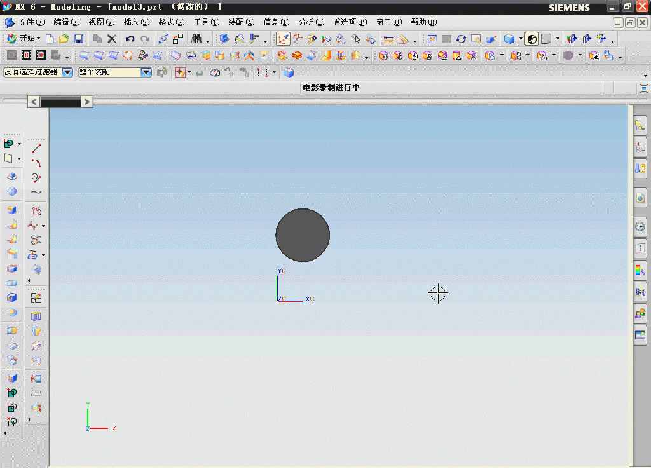Click the Rotate view icon

462,39
